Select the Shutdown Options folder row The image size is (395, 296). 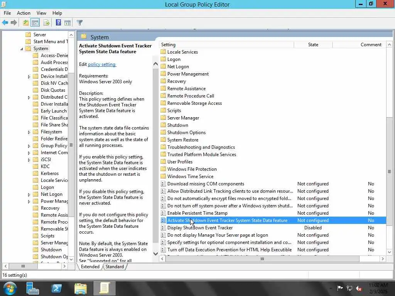pyautogui.click(x=273, y=133)
